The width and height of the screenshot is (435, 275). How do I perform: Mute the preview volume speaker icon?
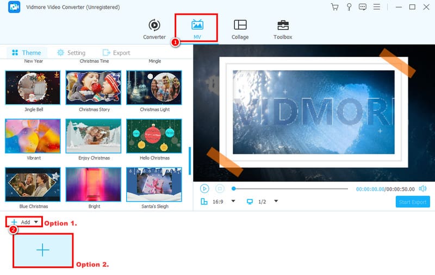(x=422, y=189)
